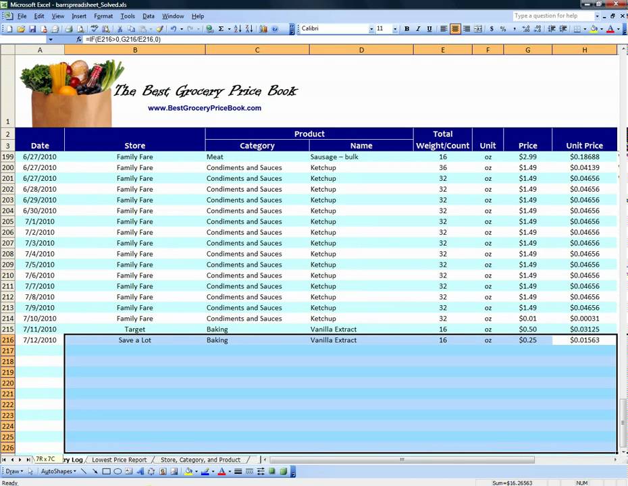Run the spelling check (ABC) tool
The height and width of the screenshot is (486, 628).
[95, 29]
